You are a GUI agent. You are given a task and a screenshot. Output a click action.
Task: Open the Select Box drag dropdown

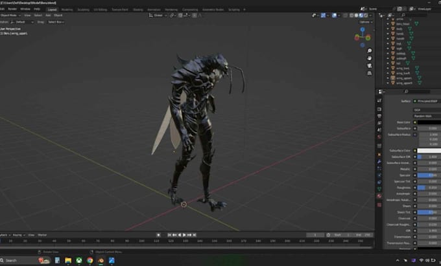56,22
